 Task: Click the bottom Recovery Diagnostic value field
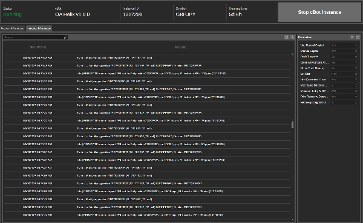point(342,103)
